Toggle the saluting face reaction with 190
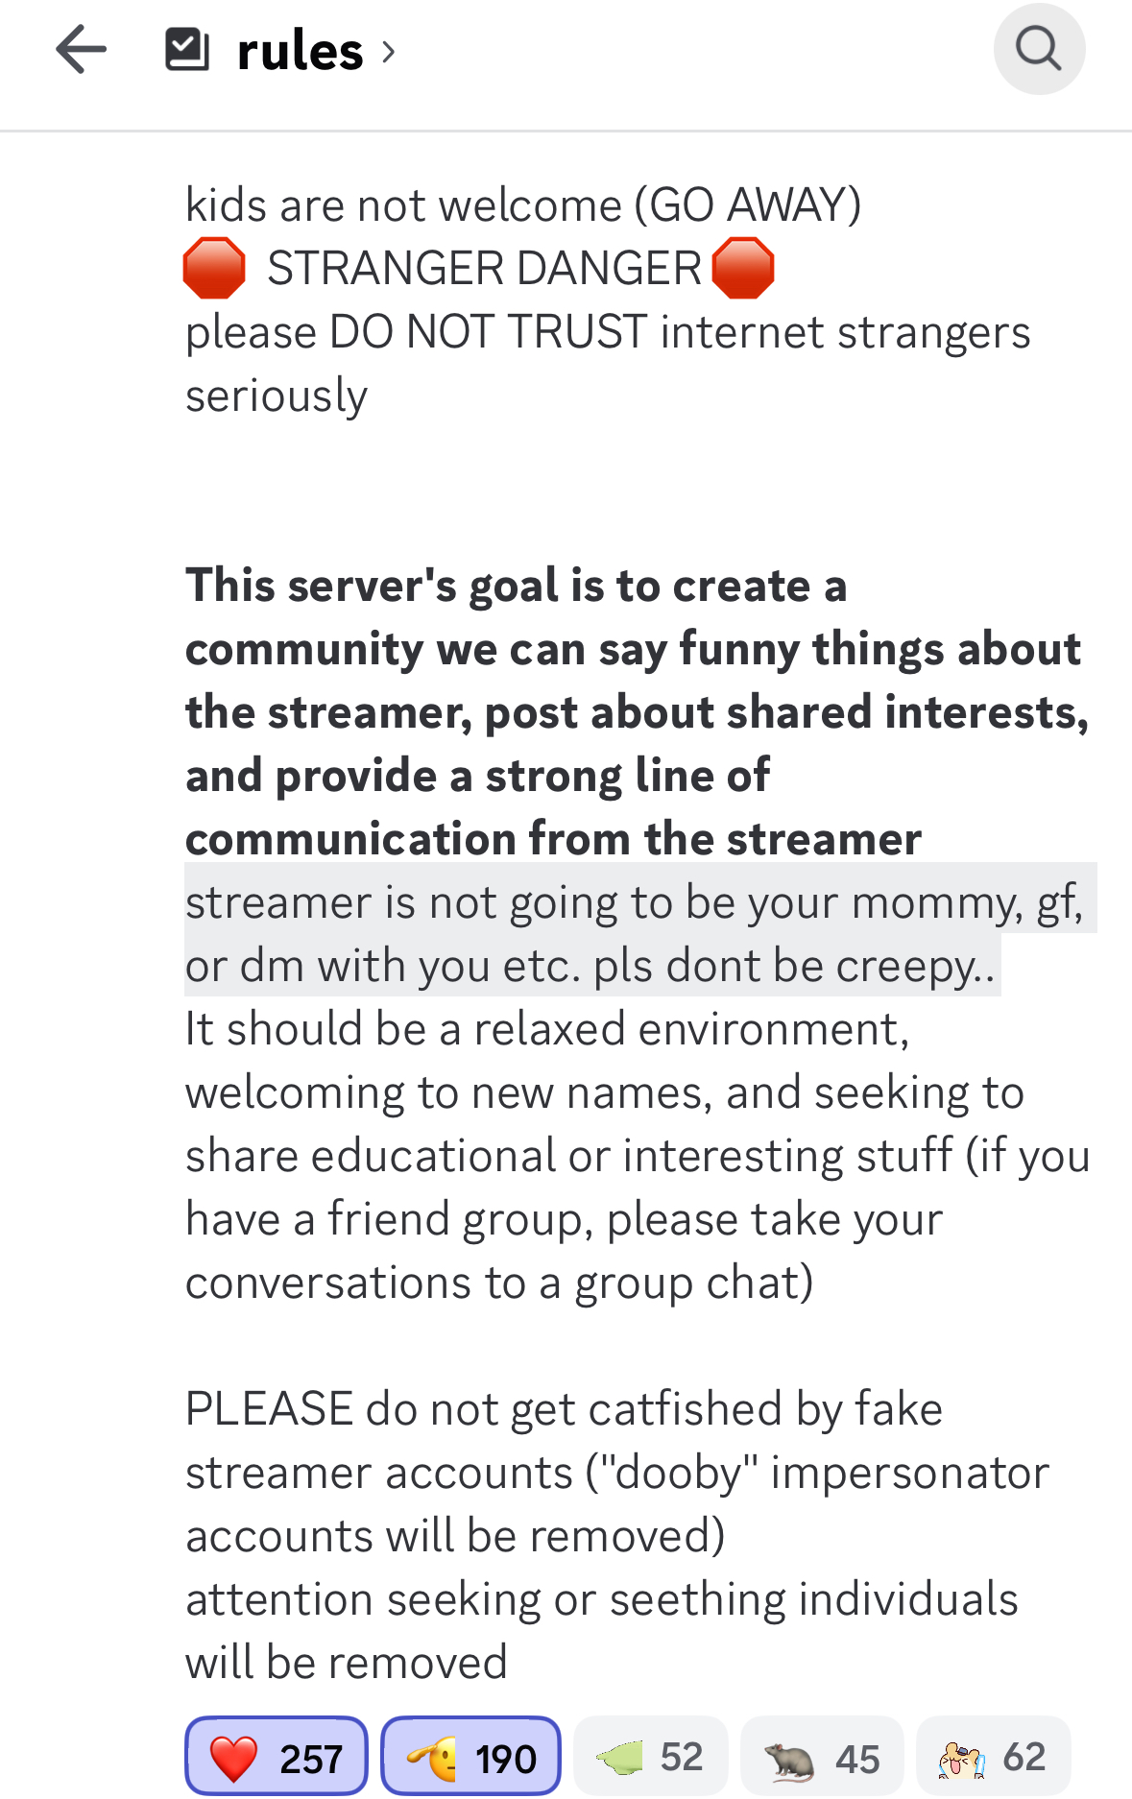The image size is (1132, 1799). (x=471, y=1756)
